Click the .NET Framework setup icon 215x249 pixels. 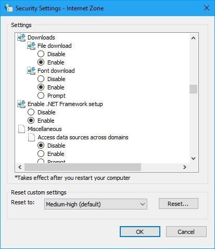pos(21,104)
